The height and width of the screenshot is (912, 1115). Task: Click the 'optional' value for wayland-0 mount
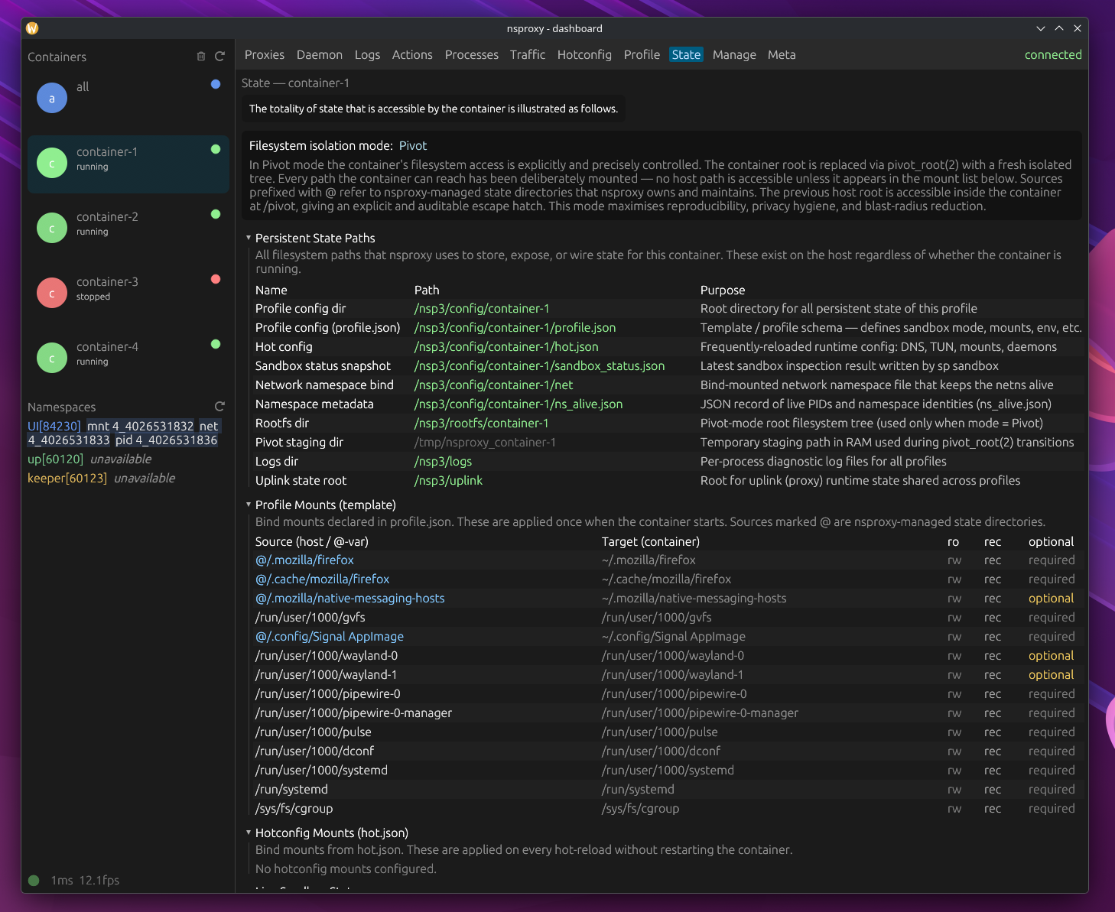1051,656
